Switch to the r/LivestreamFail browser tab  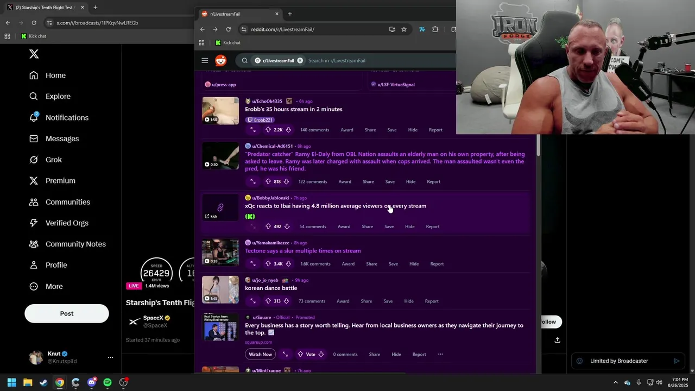(x=240, y=14)
